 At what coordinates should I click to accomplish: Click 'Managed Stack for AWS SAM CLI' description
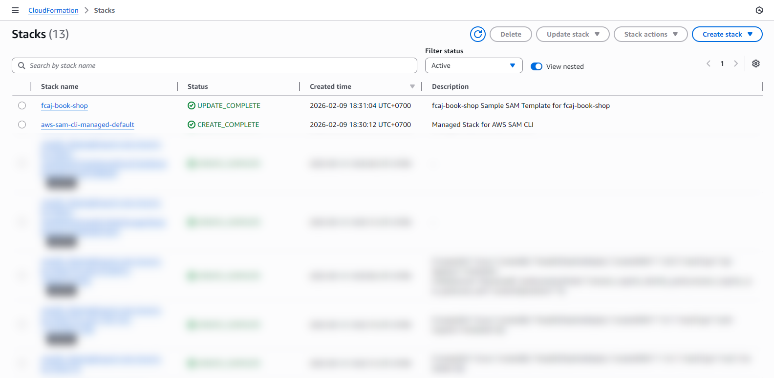pos(483,125)
